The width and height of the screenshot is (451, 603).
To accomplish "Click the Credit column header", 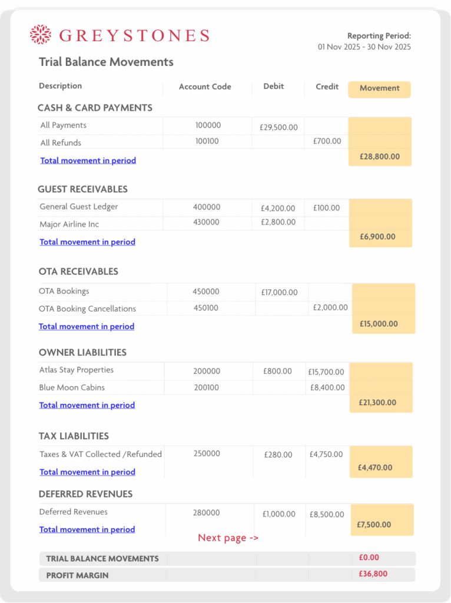I will coord(327,87).
